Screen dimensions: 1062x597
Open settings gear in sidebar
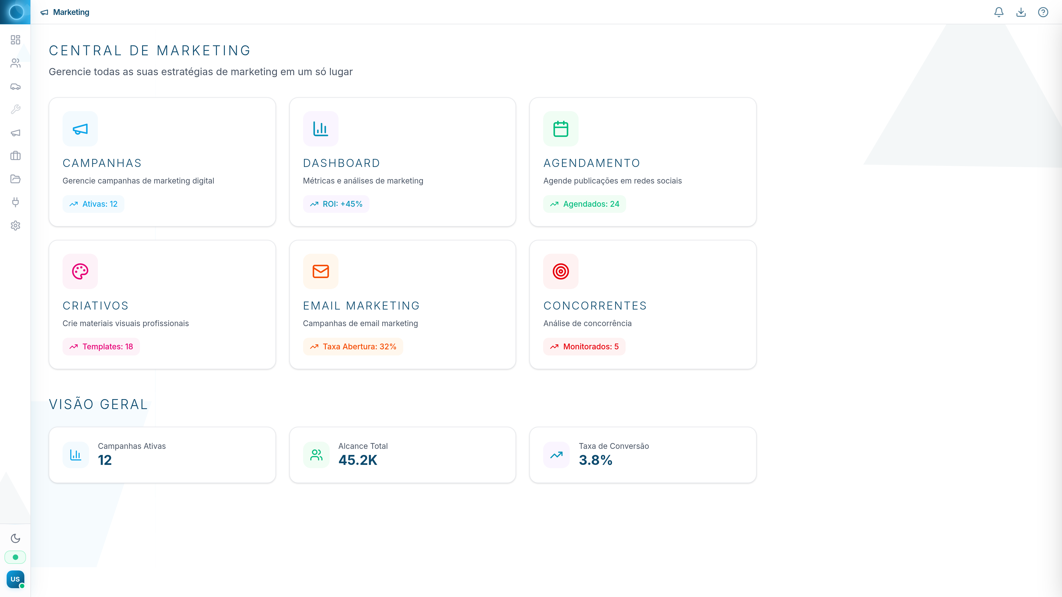pos(15,225)
